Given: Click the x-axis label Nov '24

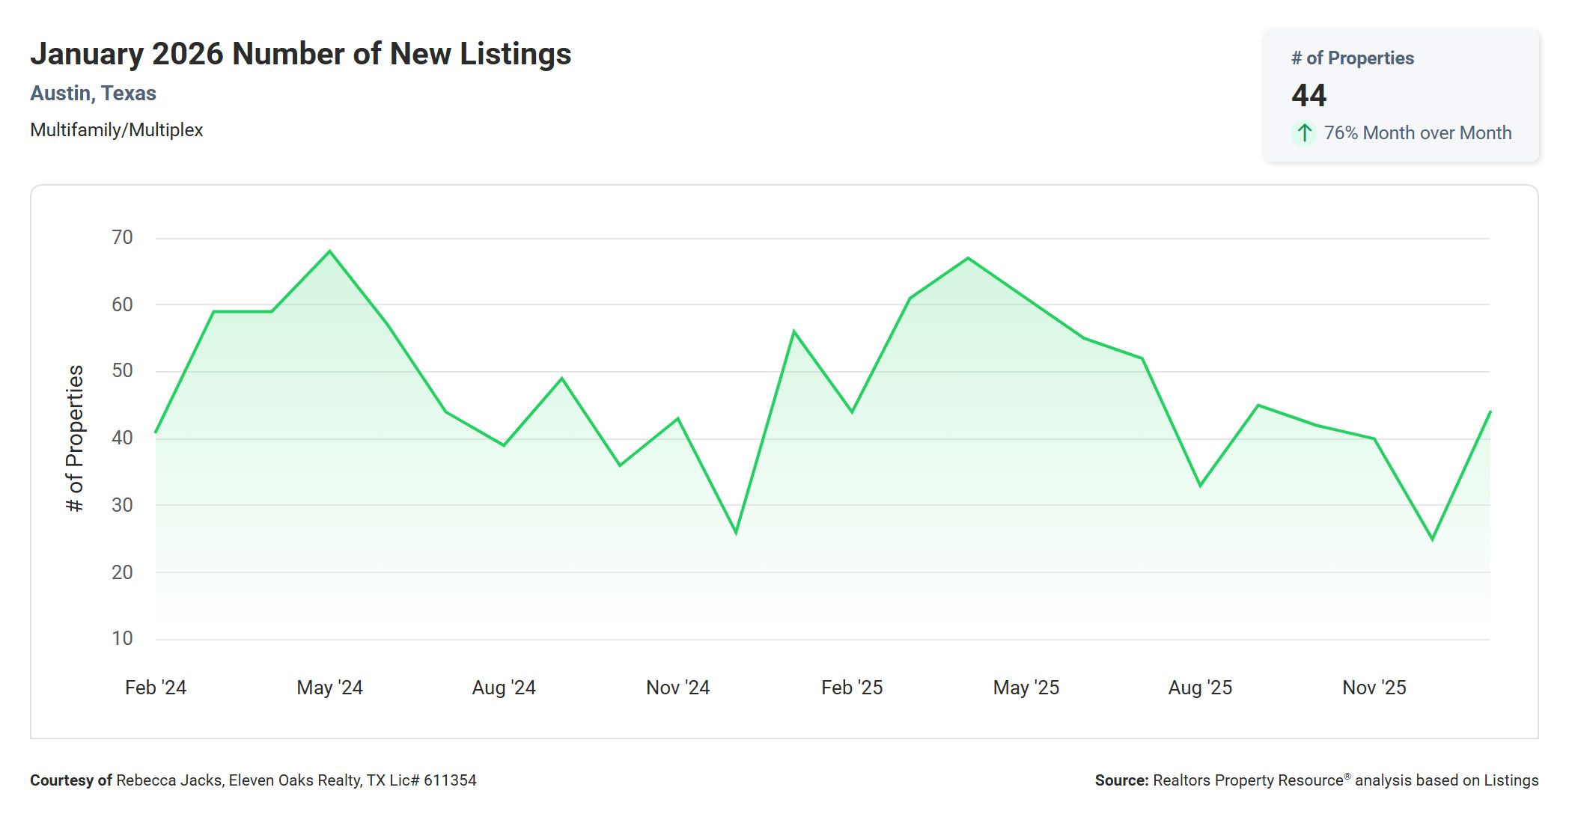Looking at the screenshot, I should (678, 688).
